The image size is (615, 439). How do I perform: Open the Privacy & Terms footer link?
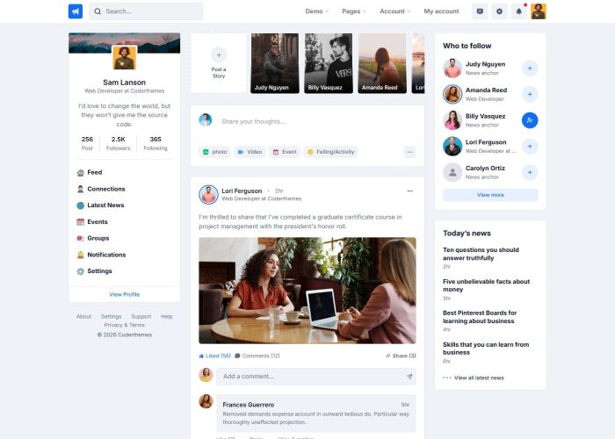[125, 325]
